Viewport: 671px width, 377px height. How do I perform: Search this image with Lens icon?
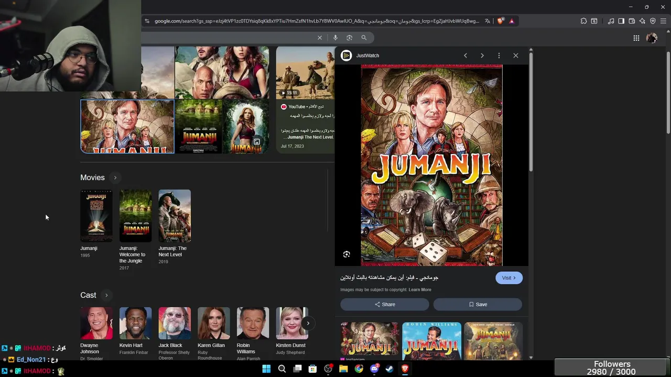coord(347,254)
